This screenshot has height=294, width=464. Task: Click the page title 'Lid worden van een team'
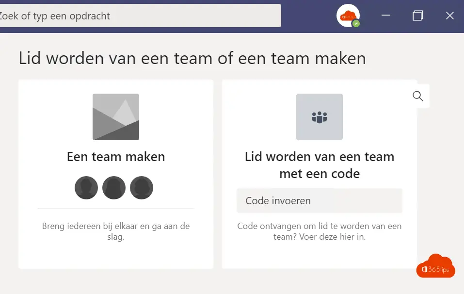(x=192, y=58)
